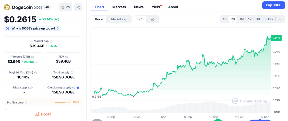Click the 0.2135 baseline price label
Viewport: 288px width, 121px height.
click(x=96, y=97)
